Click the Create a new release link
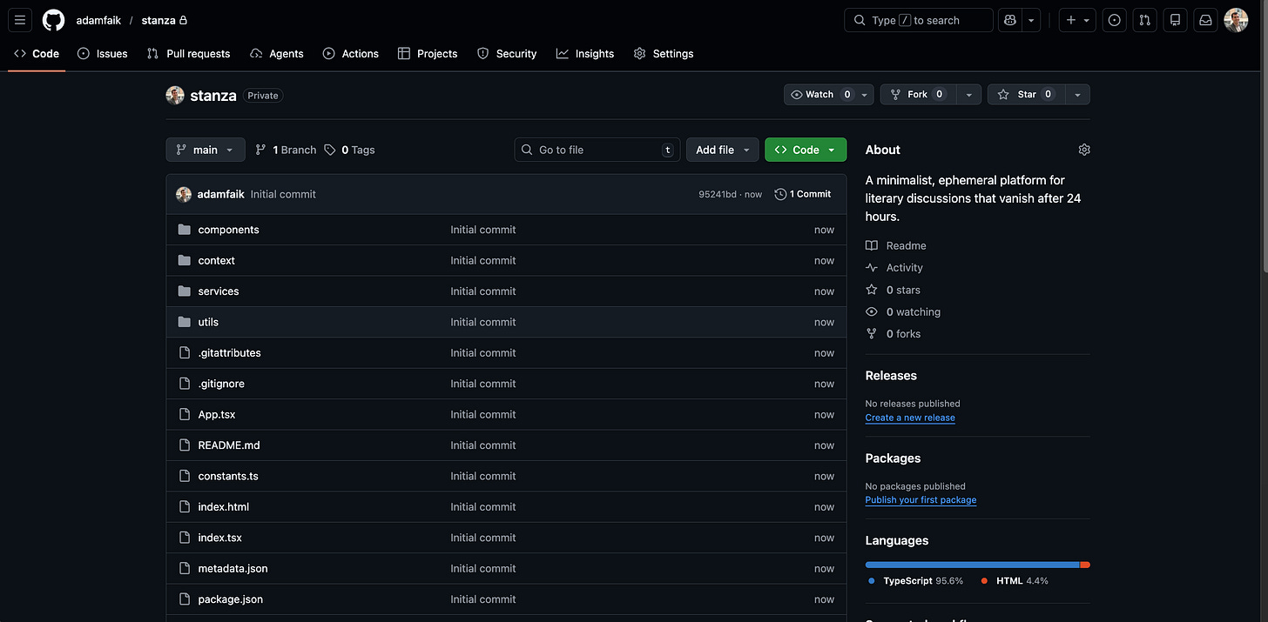The image size is (1268, 622). (x=909, y=418)
